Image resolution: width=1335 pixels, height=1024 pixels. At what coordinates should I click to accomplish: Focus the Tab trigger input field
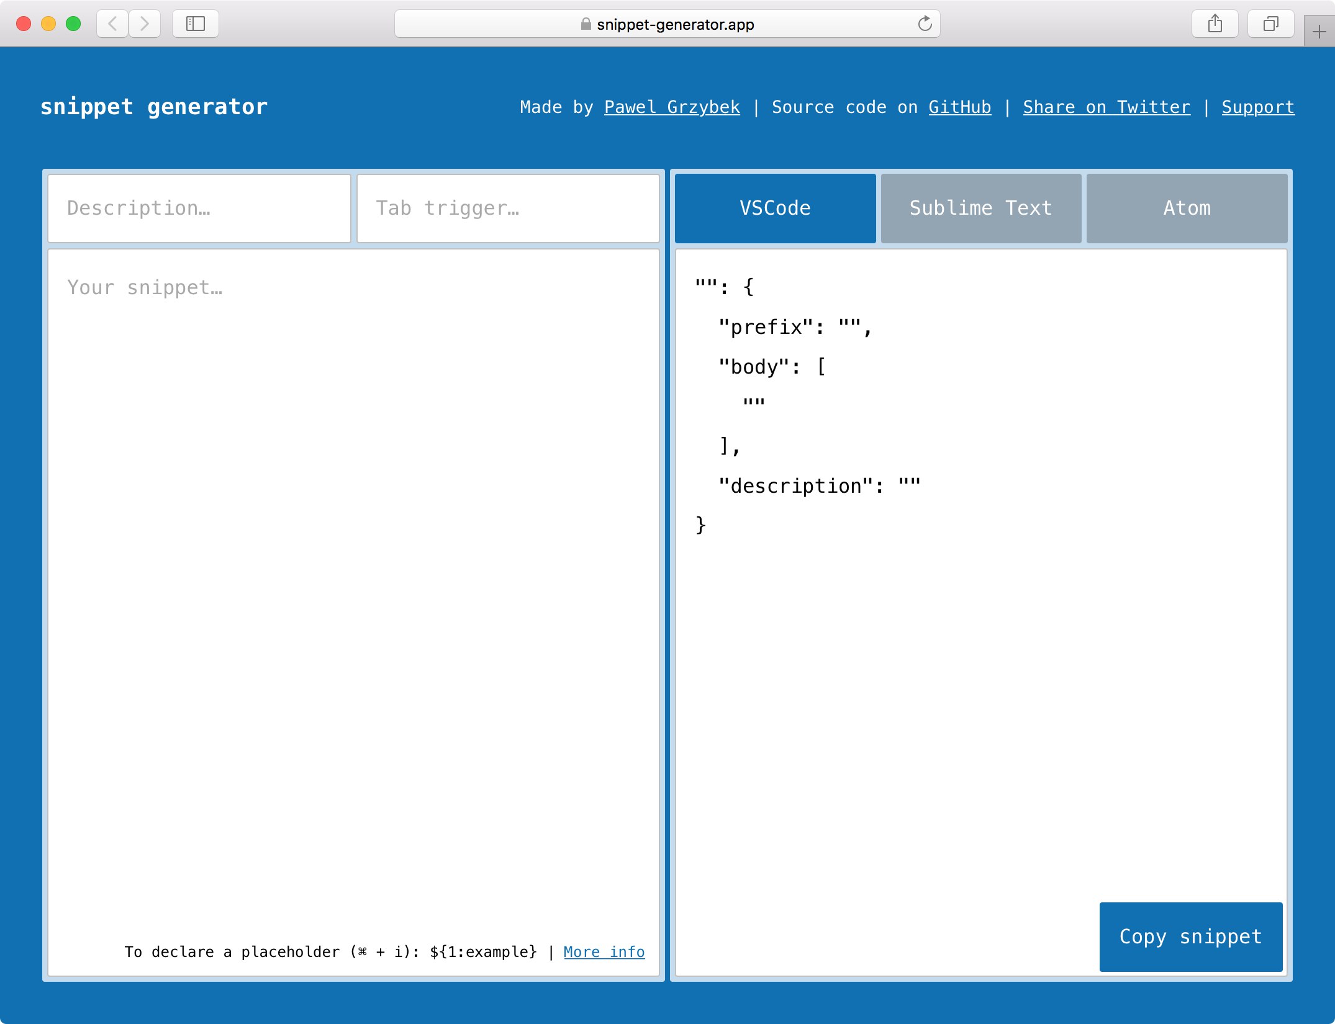(x=508, y=208)
